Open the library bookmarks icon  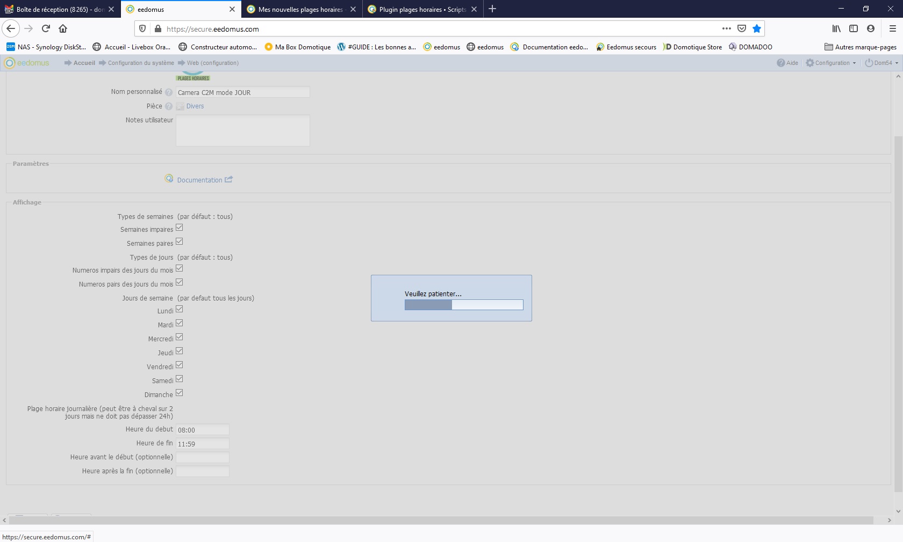pyautogui.click(x=836, y=28)
